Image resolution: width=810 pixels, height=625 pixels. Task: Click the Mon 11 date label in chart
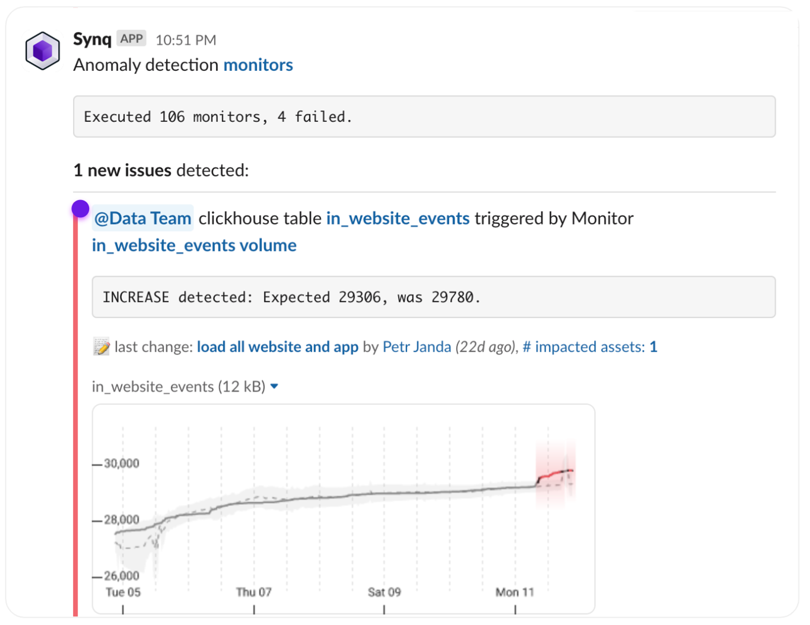coord(515,592)
